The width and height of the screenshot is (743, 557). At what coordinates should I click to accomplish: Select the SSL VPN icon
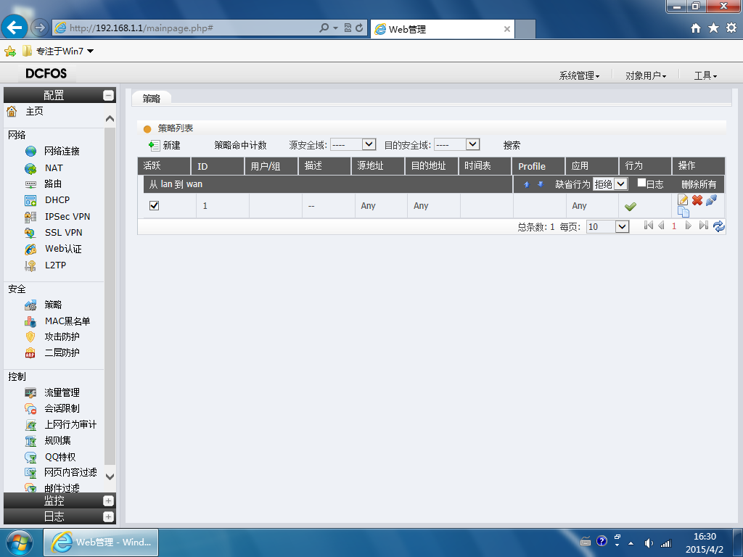tap(30, 233)
